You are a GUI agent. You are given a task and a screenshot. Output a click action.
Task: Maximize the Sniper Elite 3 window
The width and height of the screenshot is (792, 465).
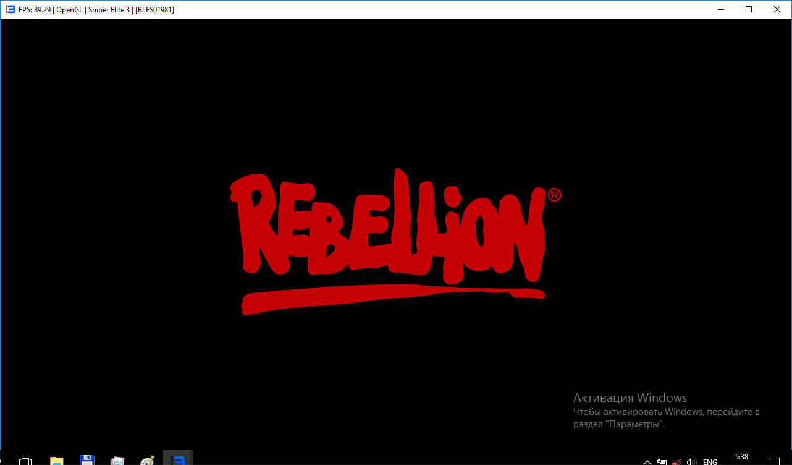(x=749, y=9)
